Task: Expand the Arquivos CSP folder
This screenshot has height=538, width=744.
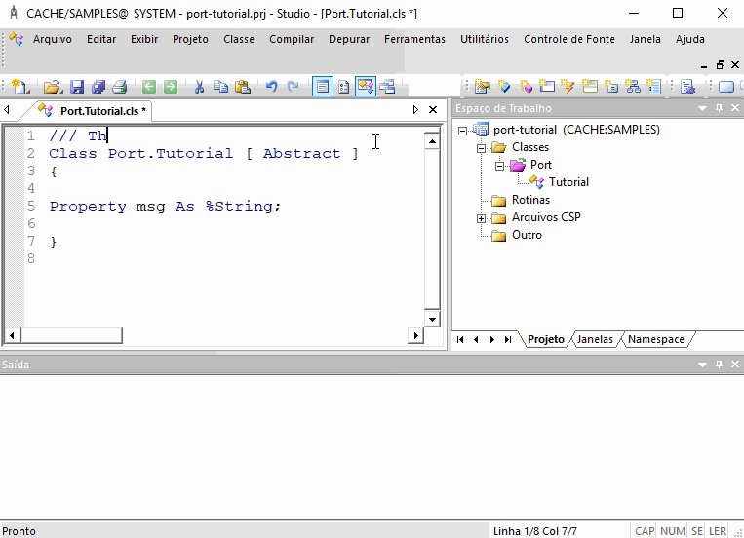Action: click(481, 218)
